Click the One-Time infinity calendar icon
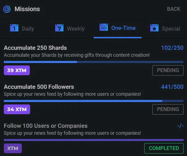 coord(104,27)
